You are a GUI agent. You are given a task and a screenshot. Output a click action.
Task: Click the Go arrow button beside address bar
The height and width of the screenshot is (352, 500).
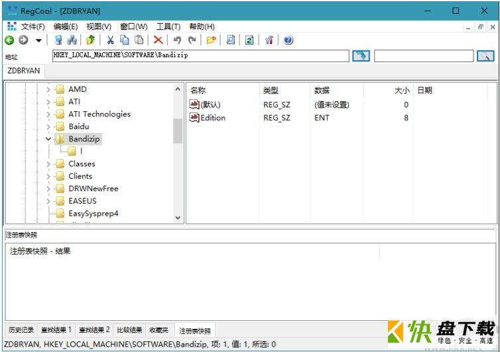pyautogui.click(x=361, y=56)
